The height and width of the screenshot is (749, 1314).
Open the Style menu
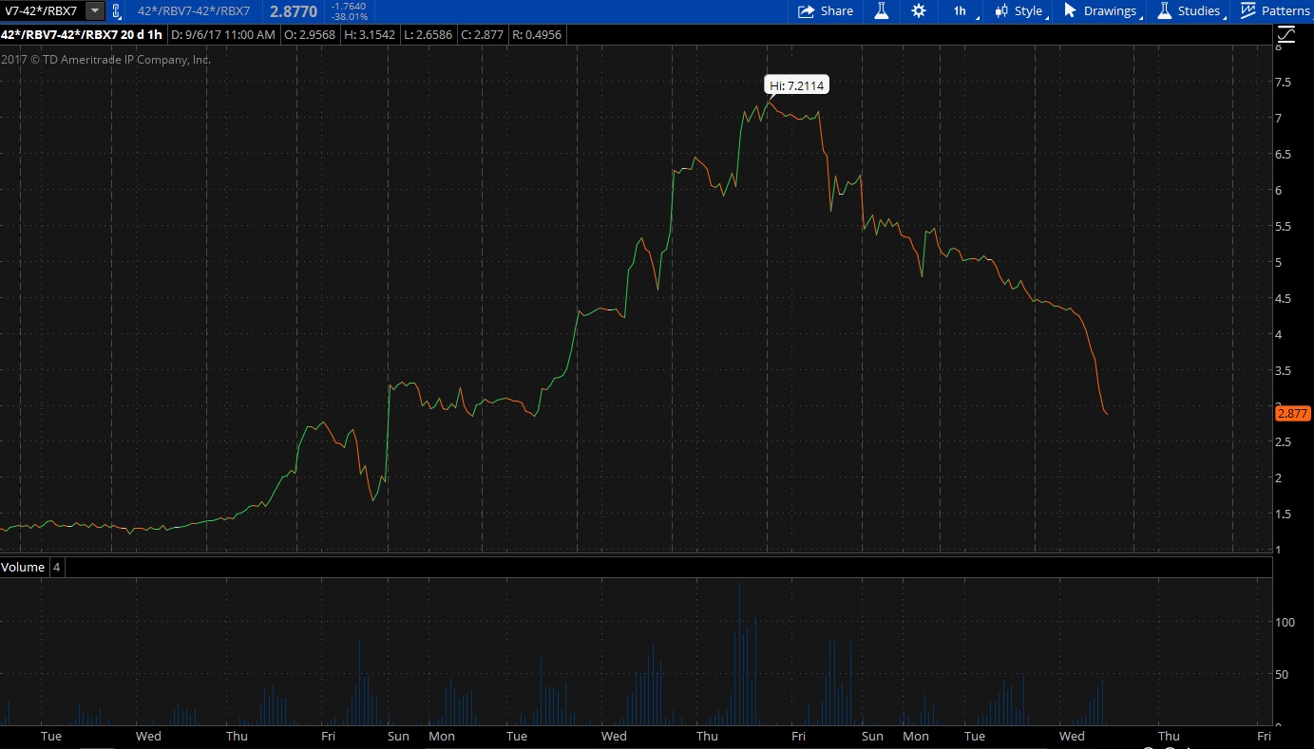[x=1019, y=11]
